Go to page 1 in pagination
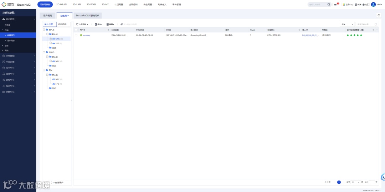 (339, 182)
